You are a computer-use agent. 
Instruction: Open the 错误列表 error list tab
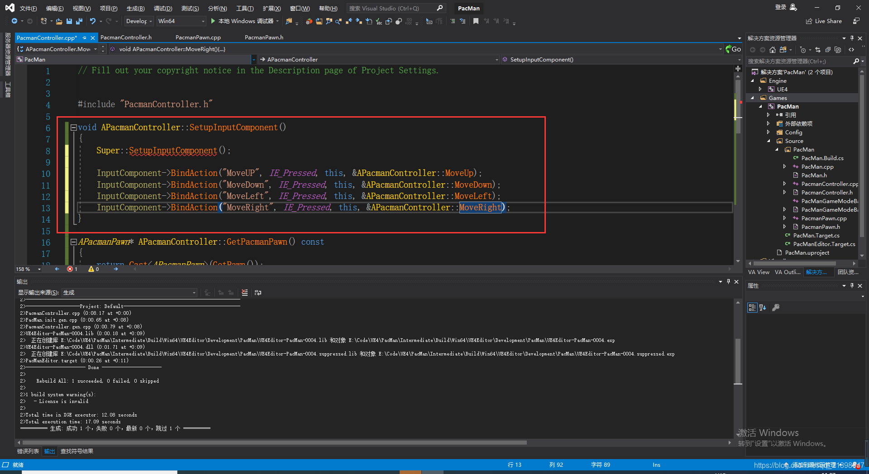28,451
